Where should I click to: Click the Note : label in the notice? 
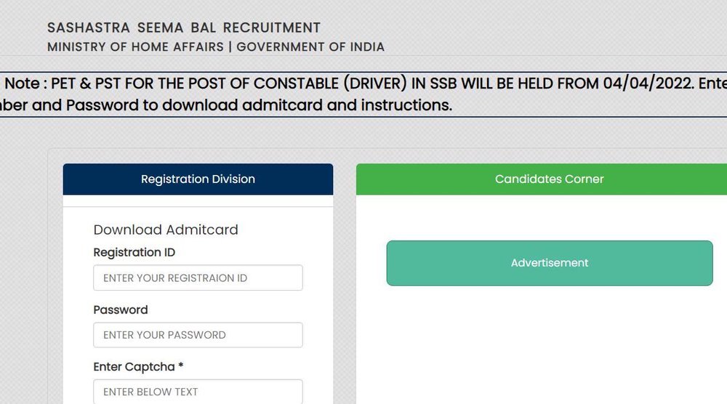(26, 84)
